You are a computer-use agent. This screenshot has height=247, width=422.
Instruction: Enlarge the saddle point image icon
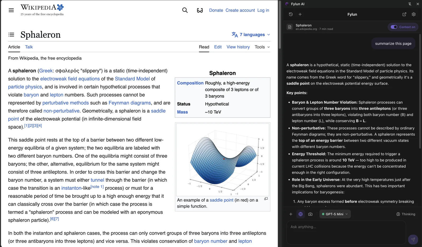(266, 199)
